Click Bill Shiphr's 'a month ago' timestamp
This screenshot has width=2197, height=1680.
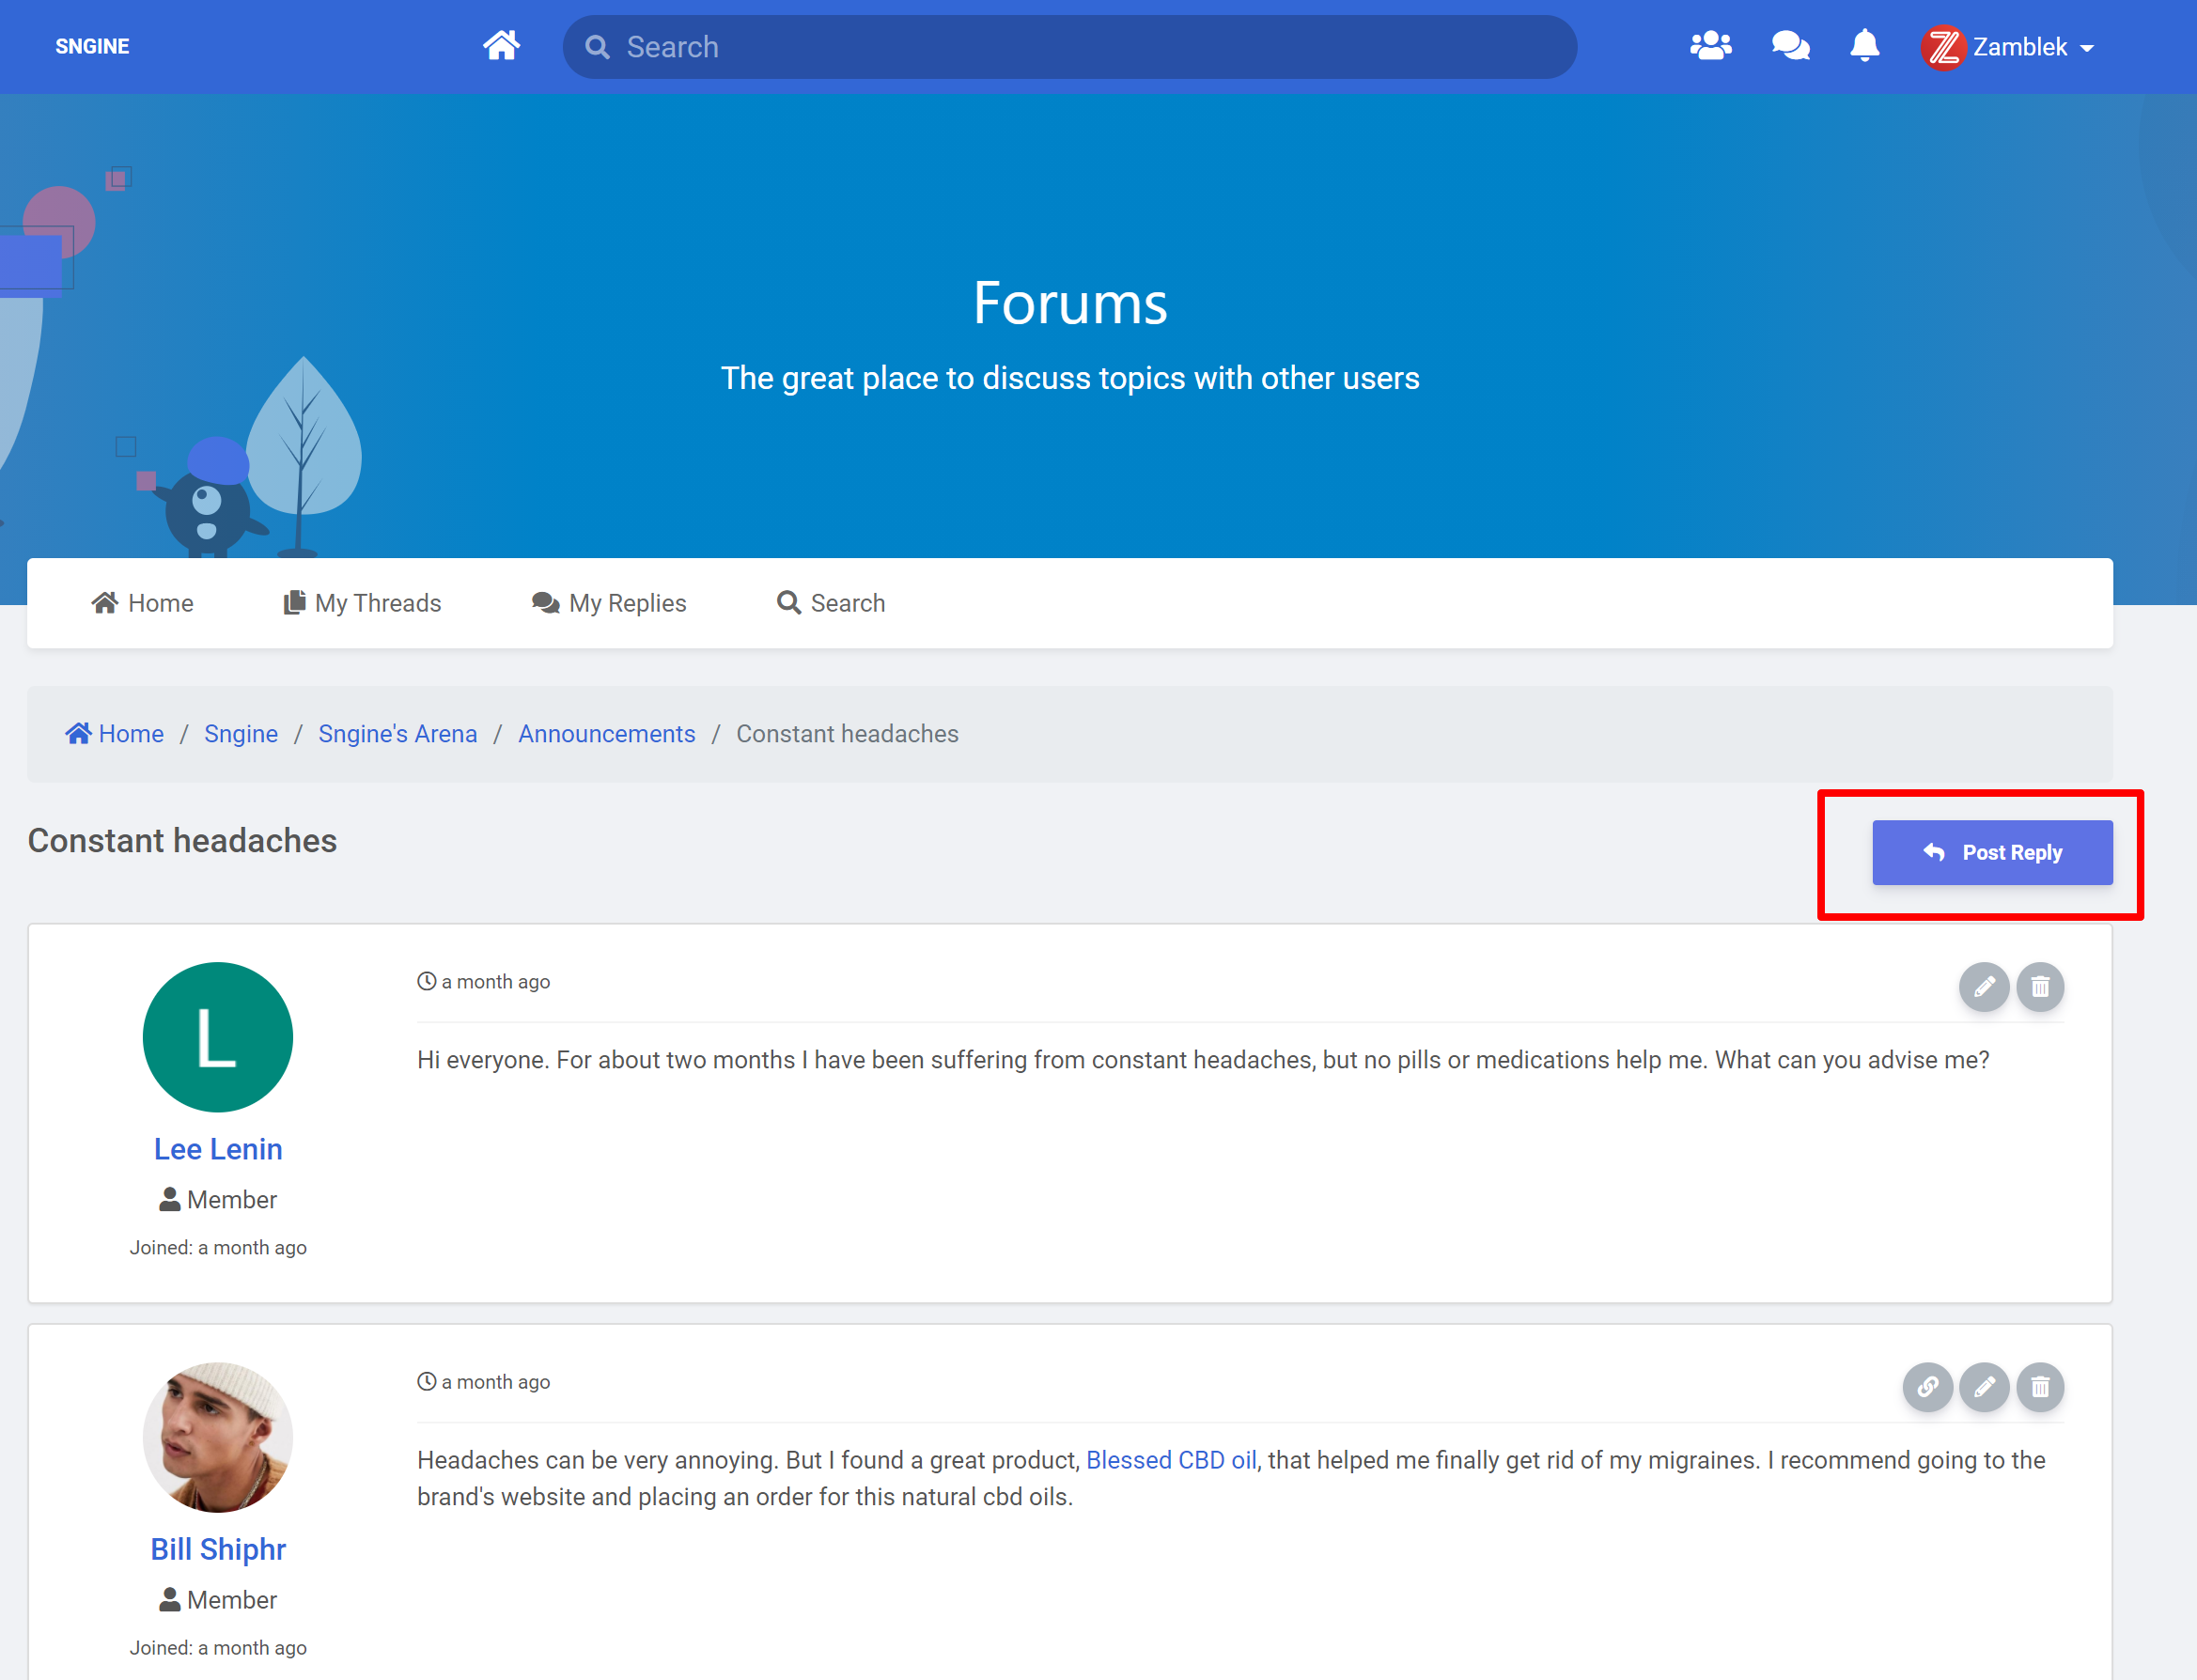click(x=484, y=1382)
